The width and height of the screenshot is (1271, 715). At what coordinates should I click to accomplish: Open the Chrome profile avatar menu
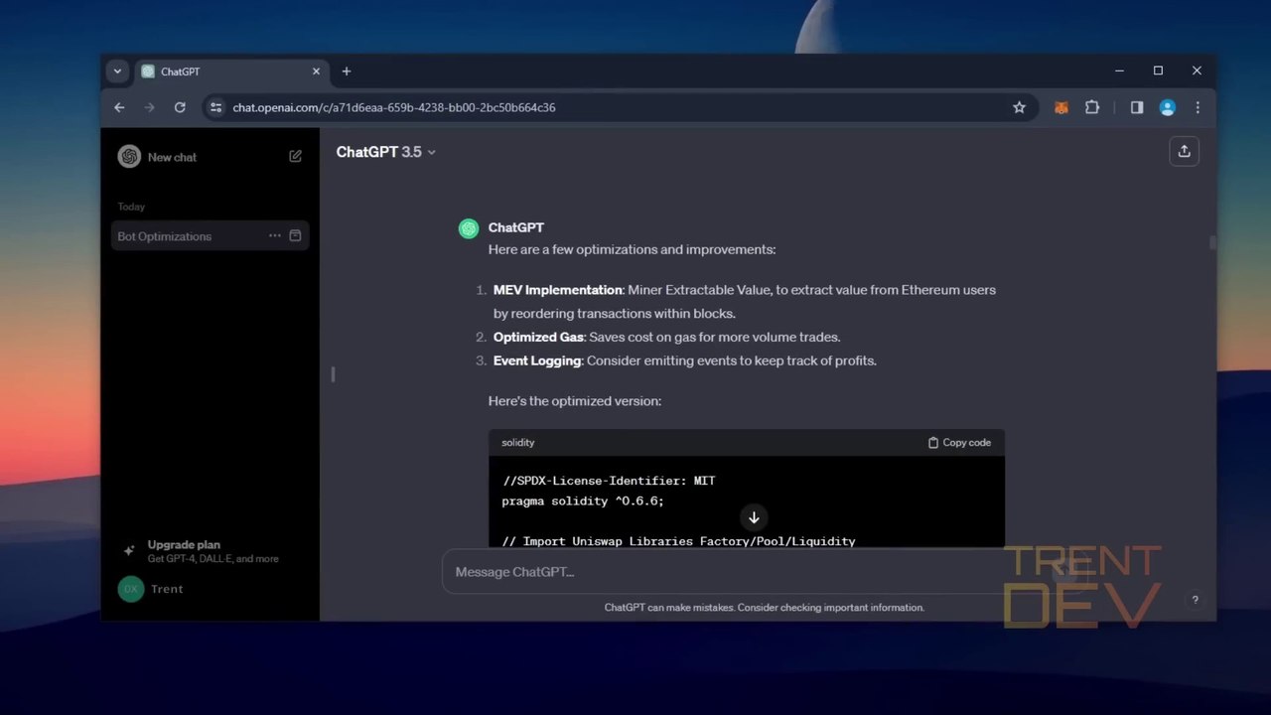pos(1168,107)
